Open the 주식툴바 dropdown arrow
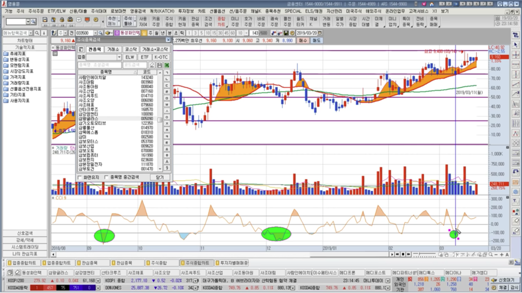Image resolution: width=522 pixels, height=293 pixels. click(x=135, y=21)
